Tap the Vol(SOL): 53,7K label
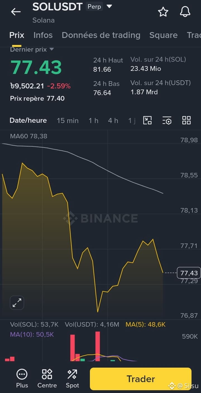The image size is (201, 393). tap(34, 324)
